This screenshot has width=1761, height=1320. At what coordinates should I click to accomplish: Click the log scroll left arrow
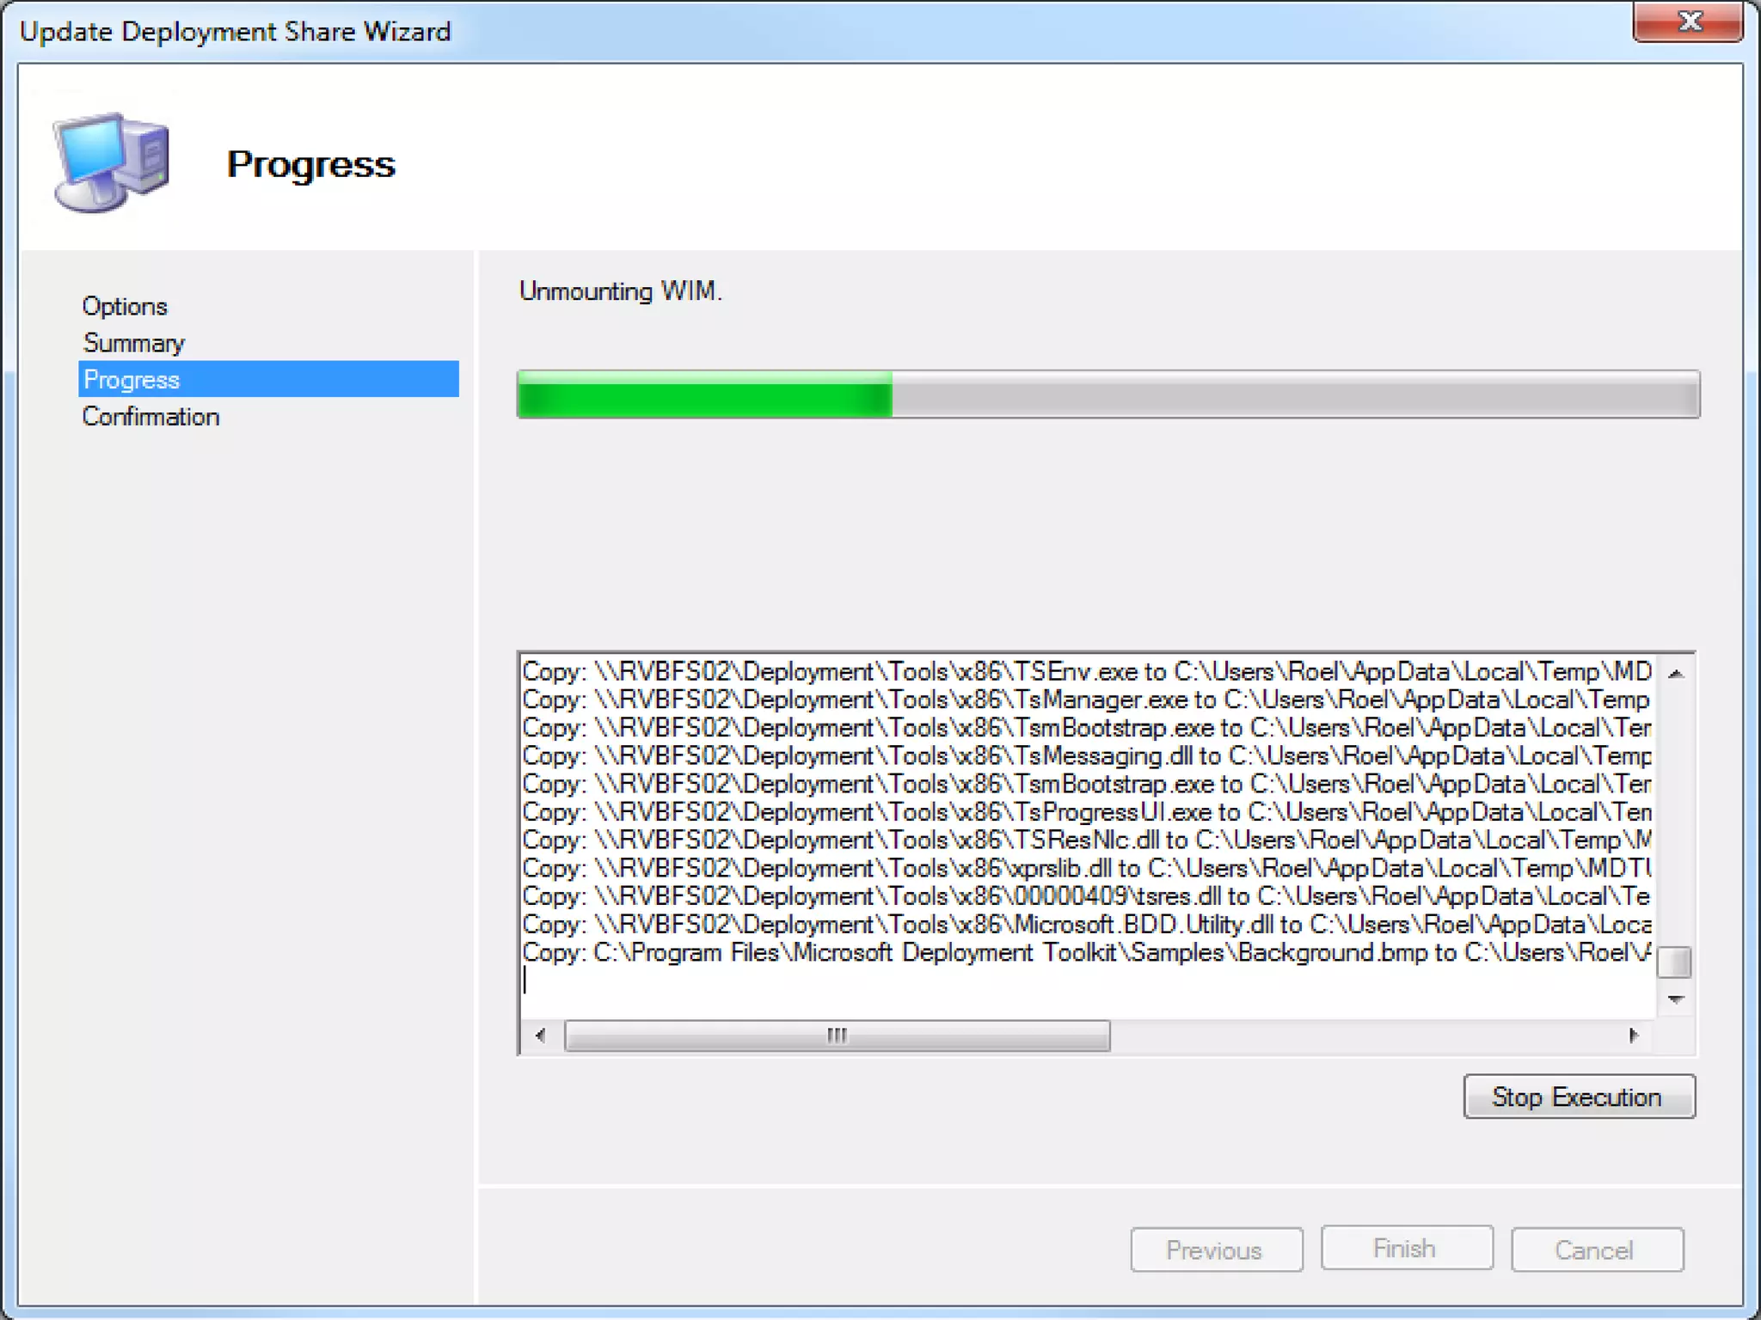[x=540, y=1036]
